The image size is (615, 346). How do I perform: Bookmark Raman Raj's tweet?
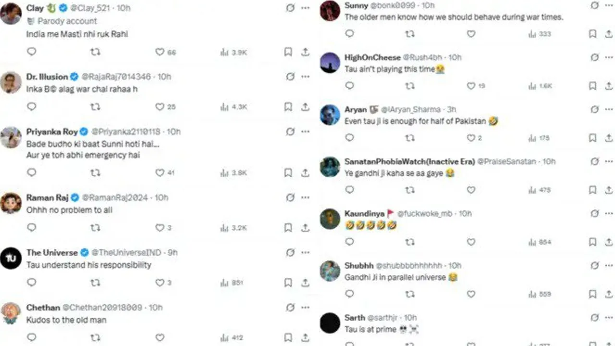288,227
